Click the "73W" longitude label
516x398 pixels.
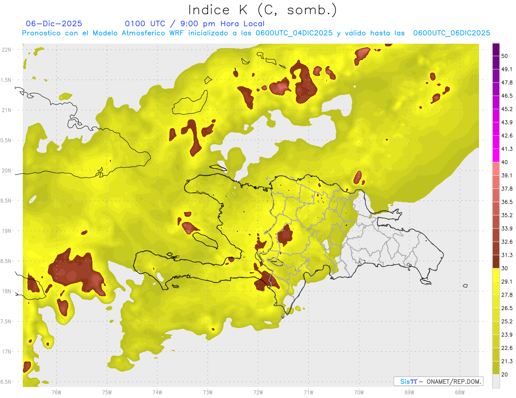208,392
